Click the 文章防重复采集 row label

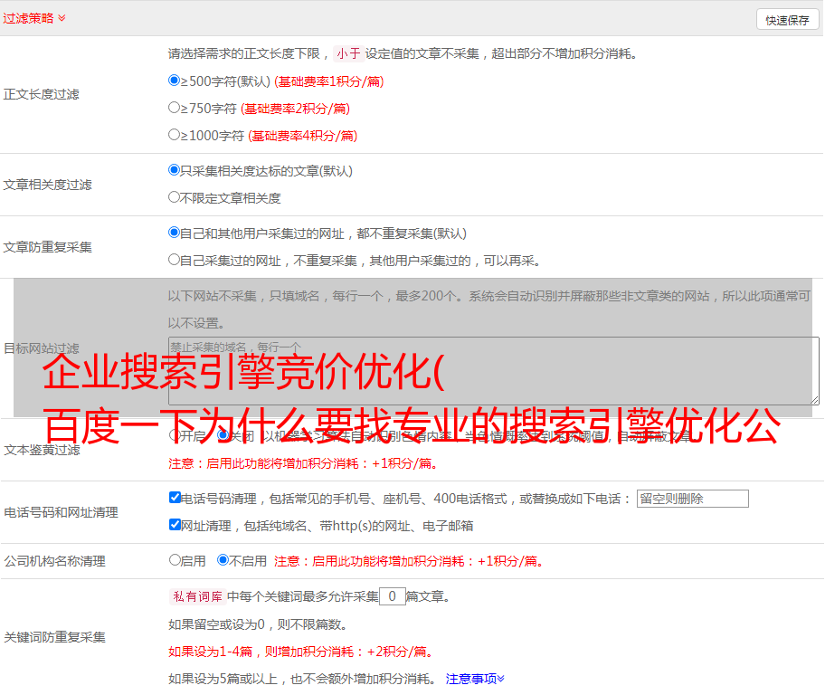pyautogui.click(x=47, y=247)
